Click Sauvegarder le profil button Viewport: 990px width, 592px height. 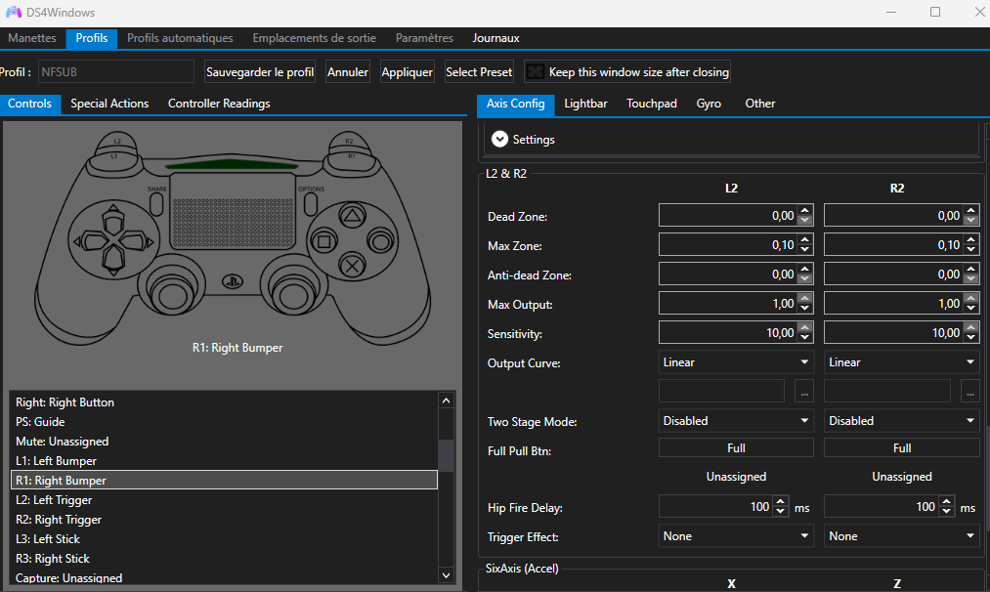click(x=260, y=72)
